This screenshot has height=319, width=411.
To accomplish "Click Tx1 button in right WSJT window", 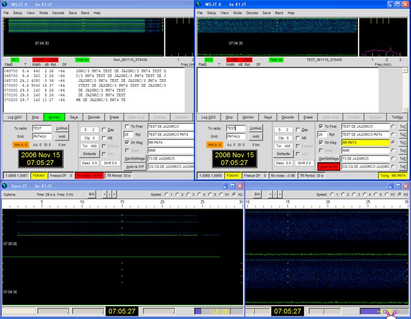I will click(x=402, y=127).
